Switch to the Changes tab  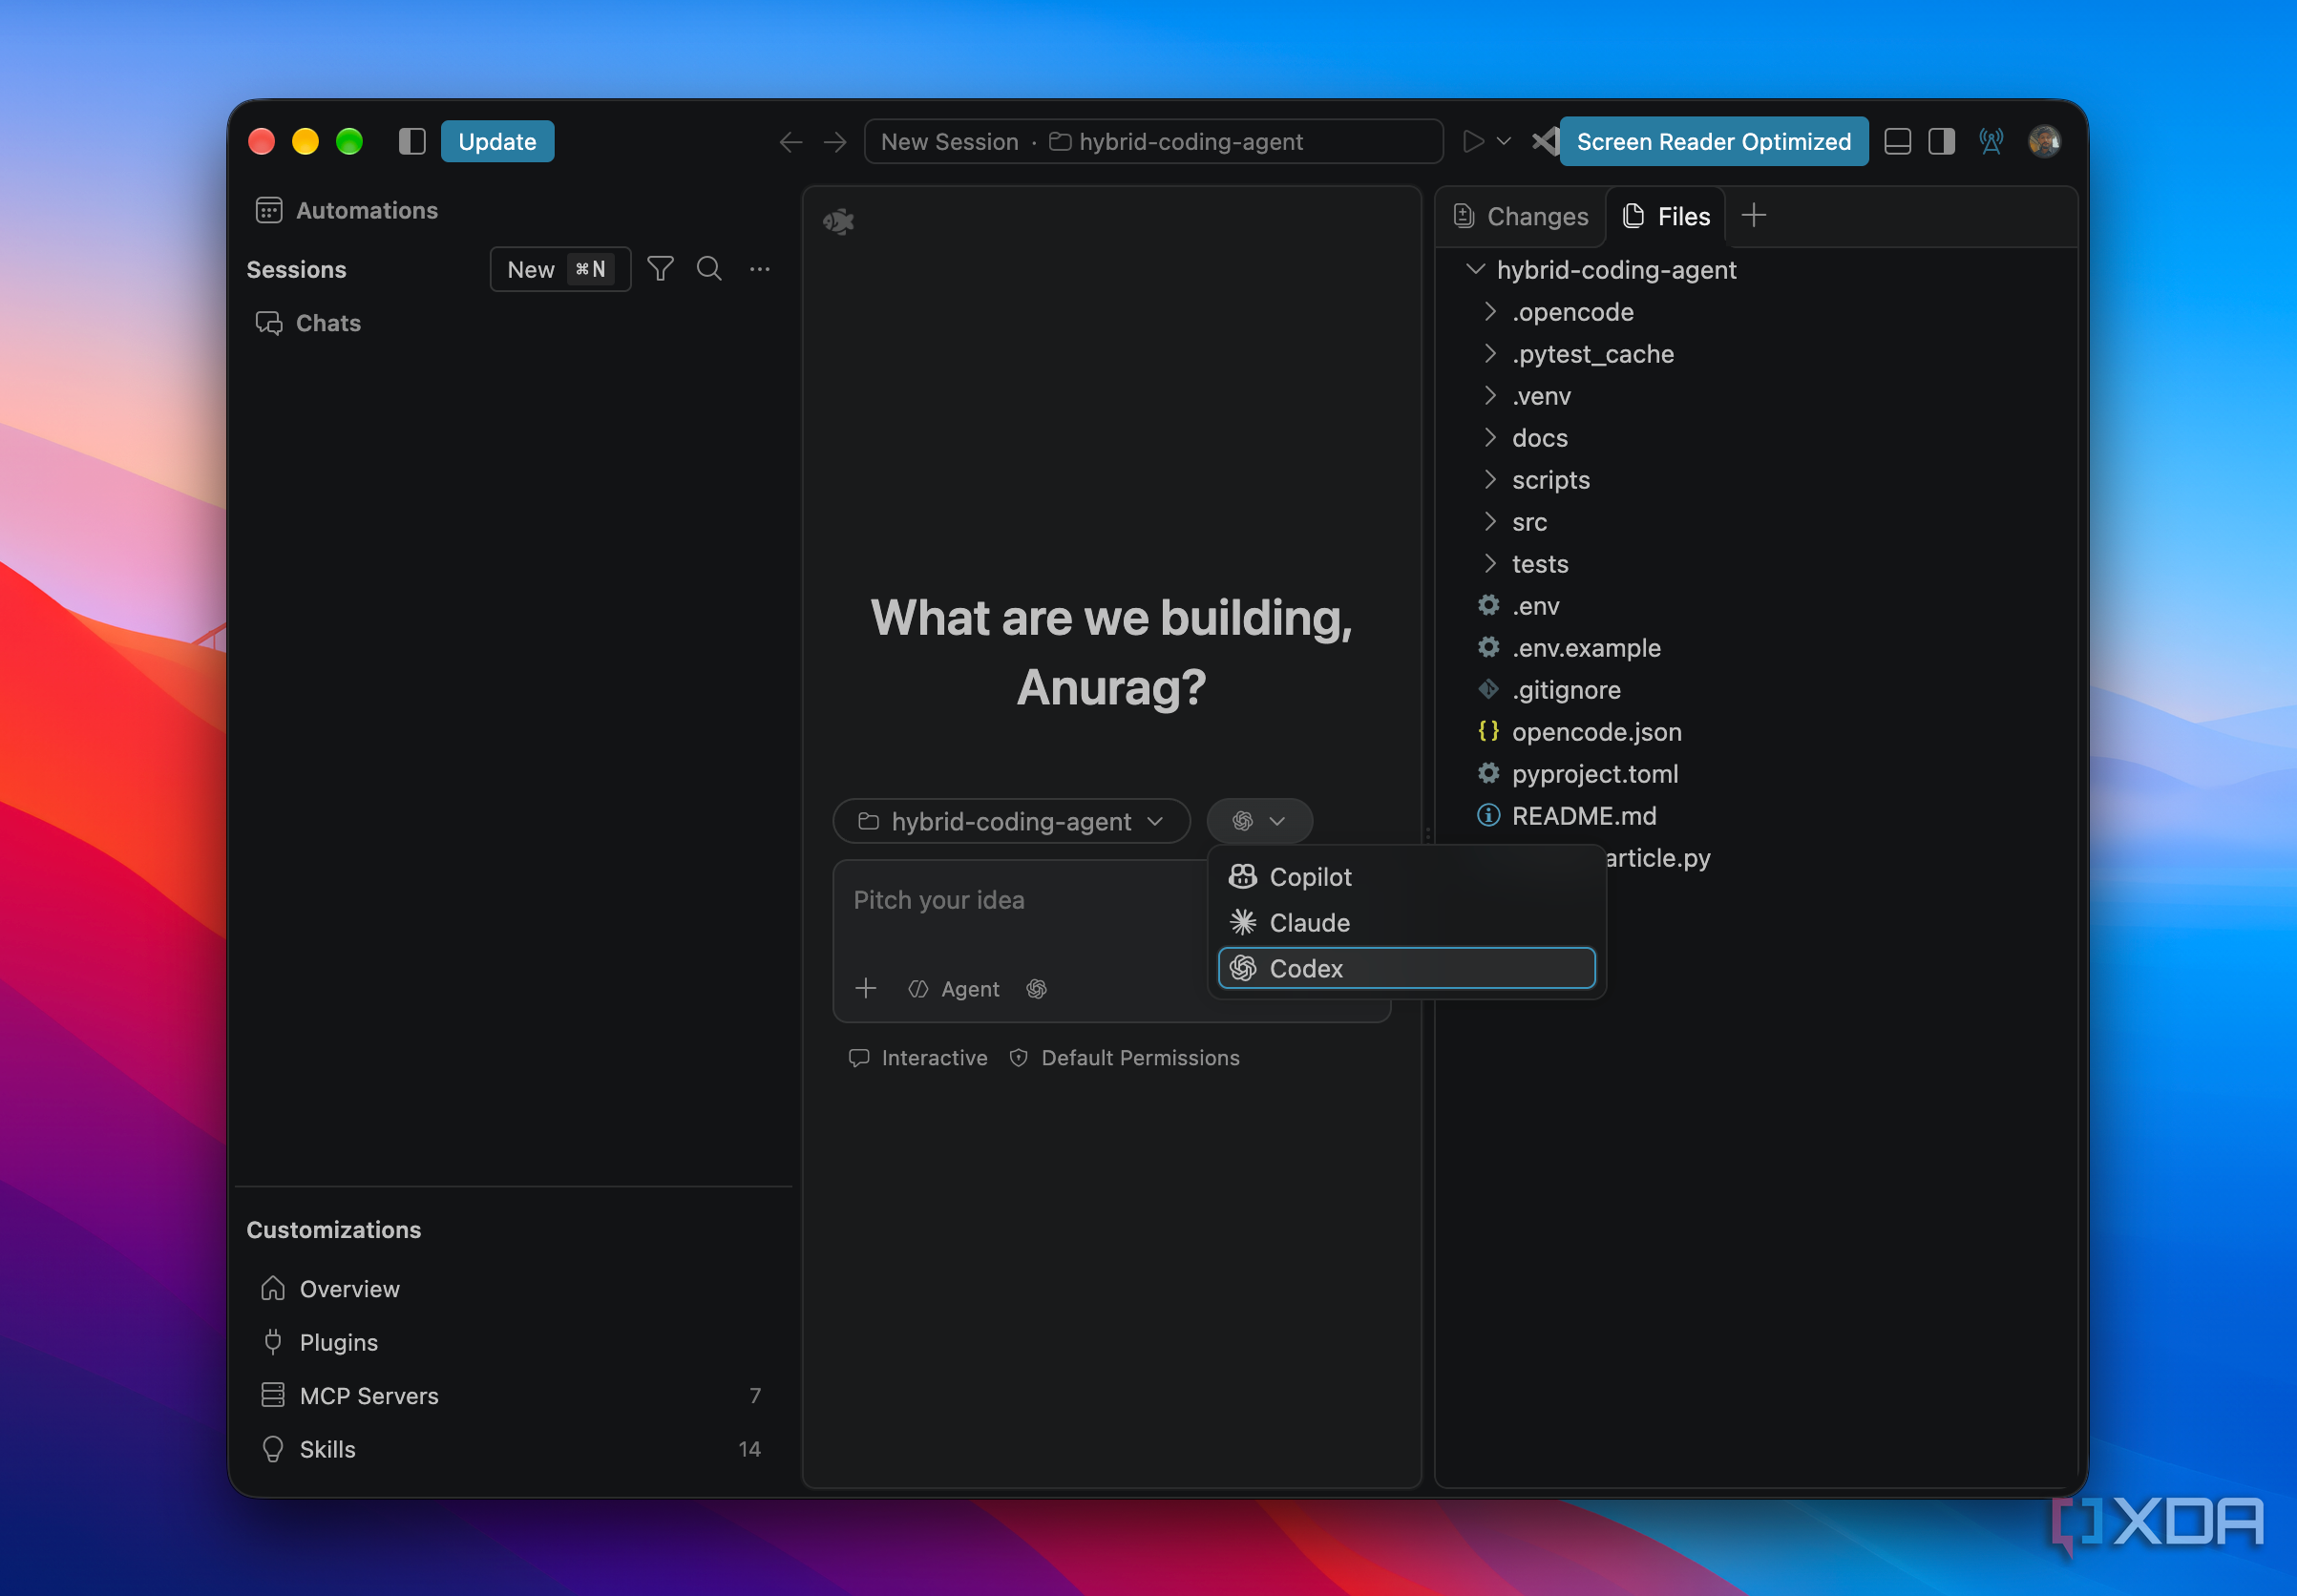point(1520,216)
